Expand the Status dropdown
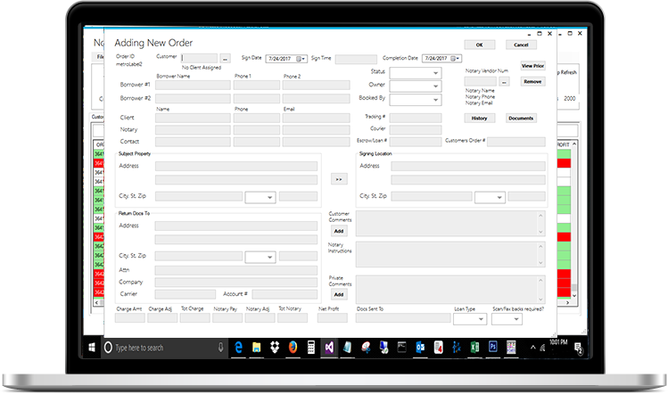The width and height of the screenshot is (668, 394). point(435,72)
